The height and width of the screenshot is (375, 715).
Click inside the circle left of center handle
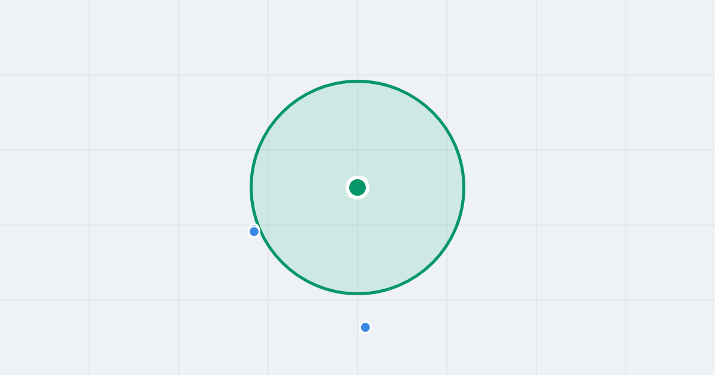tap(304, 187)
